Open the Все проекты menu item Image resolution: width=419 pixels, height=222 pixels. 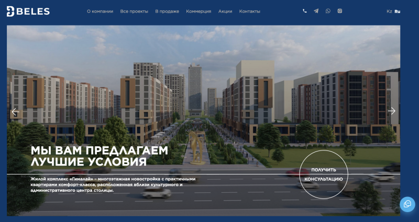point(134,11)
